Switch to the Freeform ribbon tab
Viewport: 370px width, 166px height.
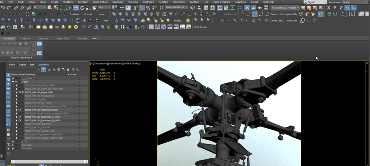pyautogui.click(x=25, y=38)
